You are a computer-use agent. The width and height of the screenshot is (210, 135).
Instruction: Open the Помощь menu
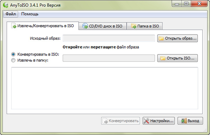(x=30, y=14)
